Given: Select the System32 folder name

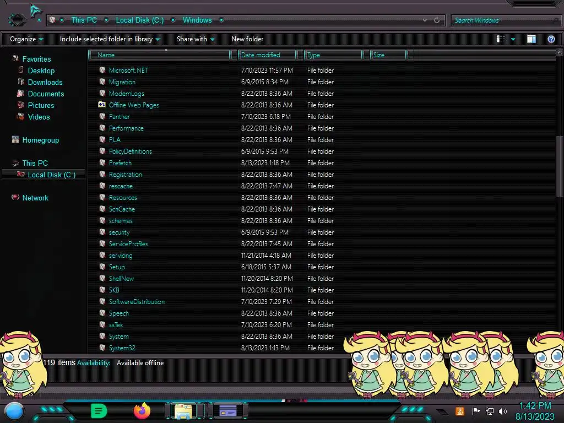Looking at the screenshot, I should pos(122,348).
